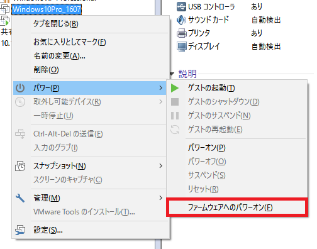Click the ディスプレイ monitor icon
The height and width of the screenshot is (249, 317).
tap(181, 47)
